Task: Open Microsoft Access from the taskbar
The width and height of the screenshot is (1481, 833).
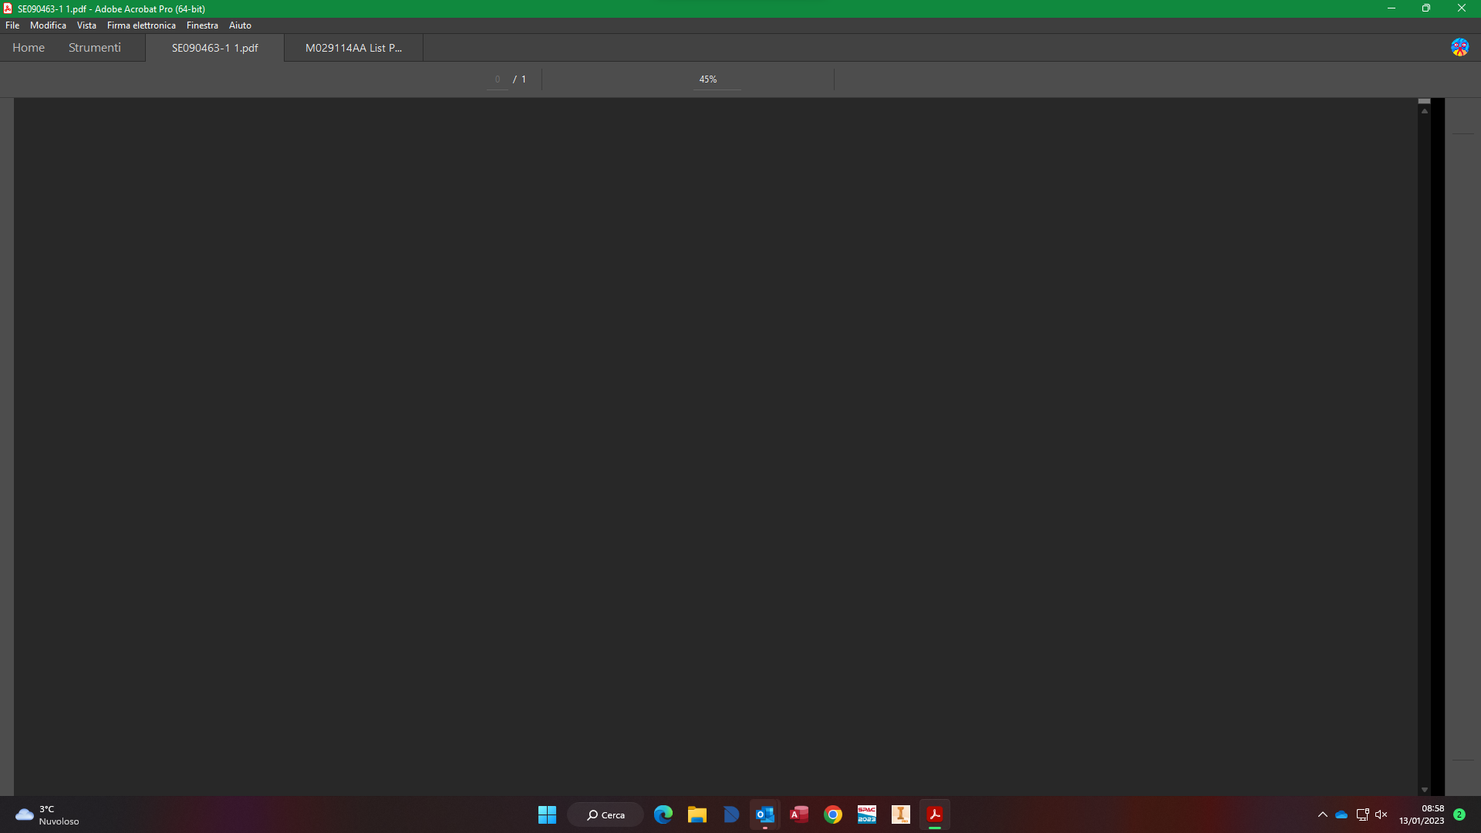Action: tap(799, 814)
